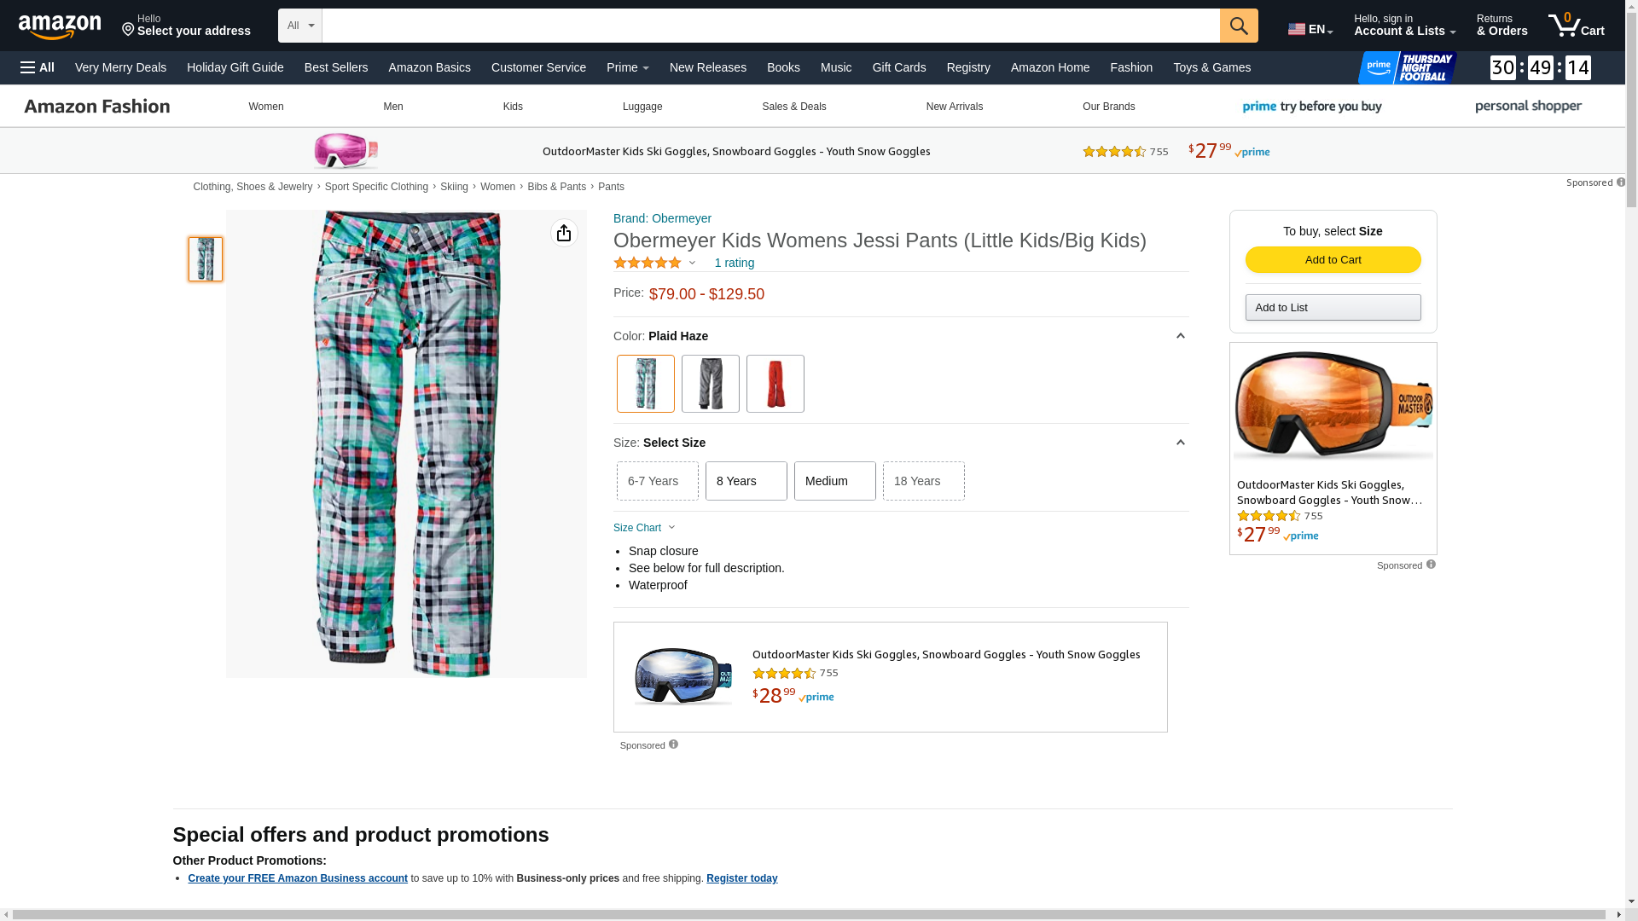This screenshot has height=921, width=1638.
Task: Open the Brand: Obermeyer link
Action: (662, 218)
